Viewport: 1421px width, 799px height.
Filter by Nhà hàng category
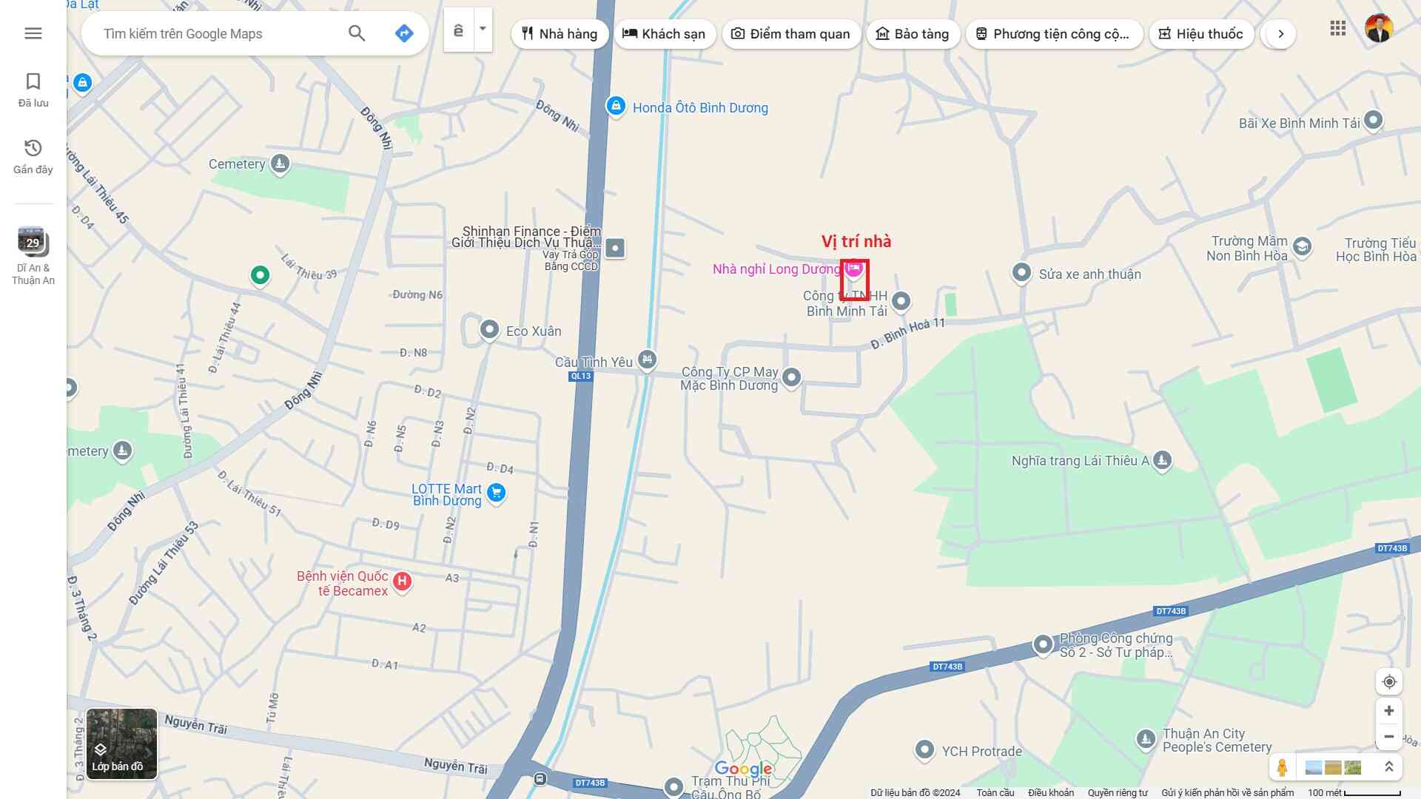pyautogui.click(x=560, y=34)
